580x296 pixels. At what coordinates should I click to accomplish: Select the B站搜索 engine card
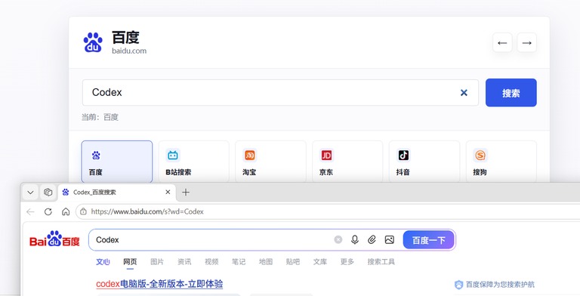194,162
